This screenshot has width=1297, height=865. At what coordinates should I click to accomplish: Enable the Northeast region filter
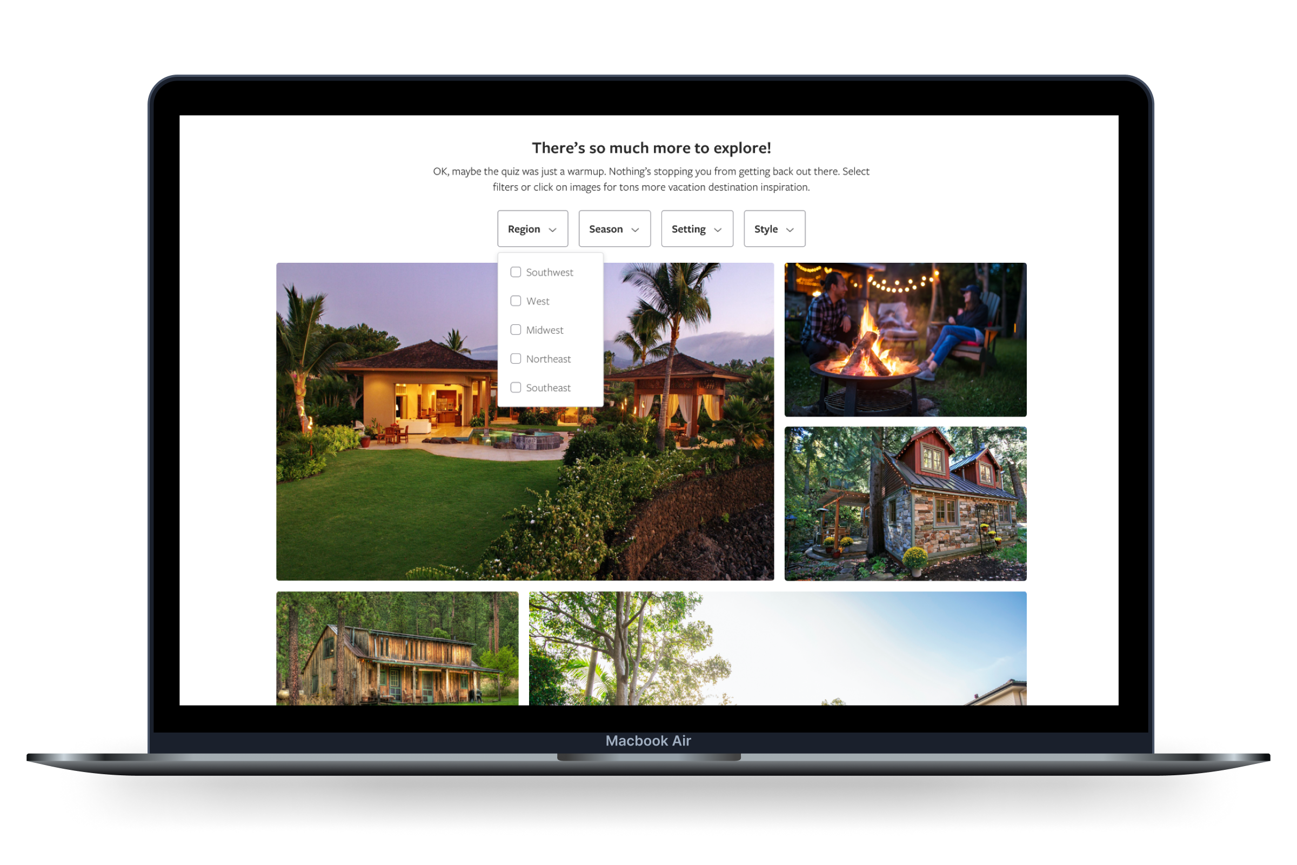(x=516, y=358)
